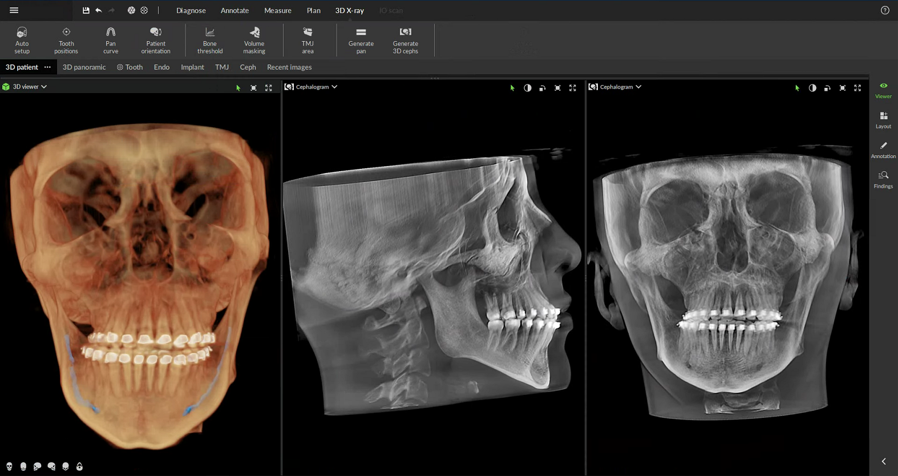The width and height of the screenshot is (898, 476).
Task: Fit the middle cephalogram image to view
Action: [557, 88]
